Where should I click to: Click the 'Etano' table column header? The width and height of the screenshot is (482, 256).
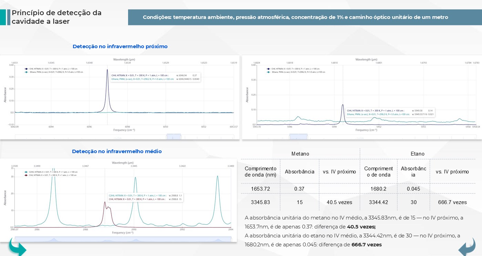tap(418, 154)
